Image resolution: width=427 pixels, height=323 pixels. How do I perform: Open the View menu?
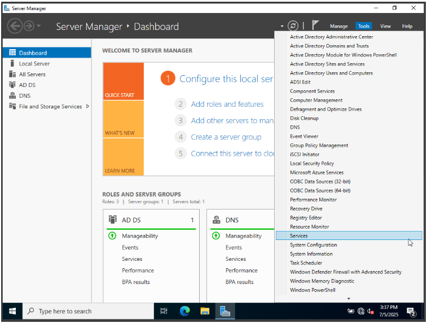pos(385,26)
